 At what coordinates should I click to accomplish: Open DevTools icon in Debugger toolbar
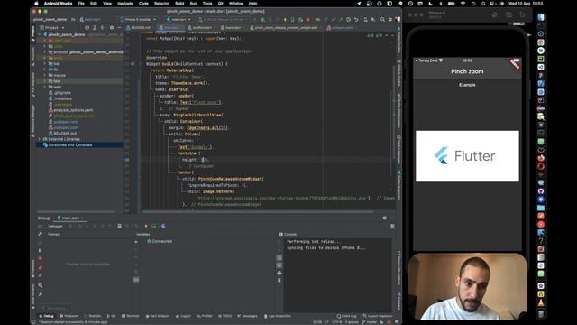[163, 226]
